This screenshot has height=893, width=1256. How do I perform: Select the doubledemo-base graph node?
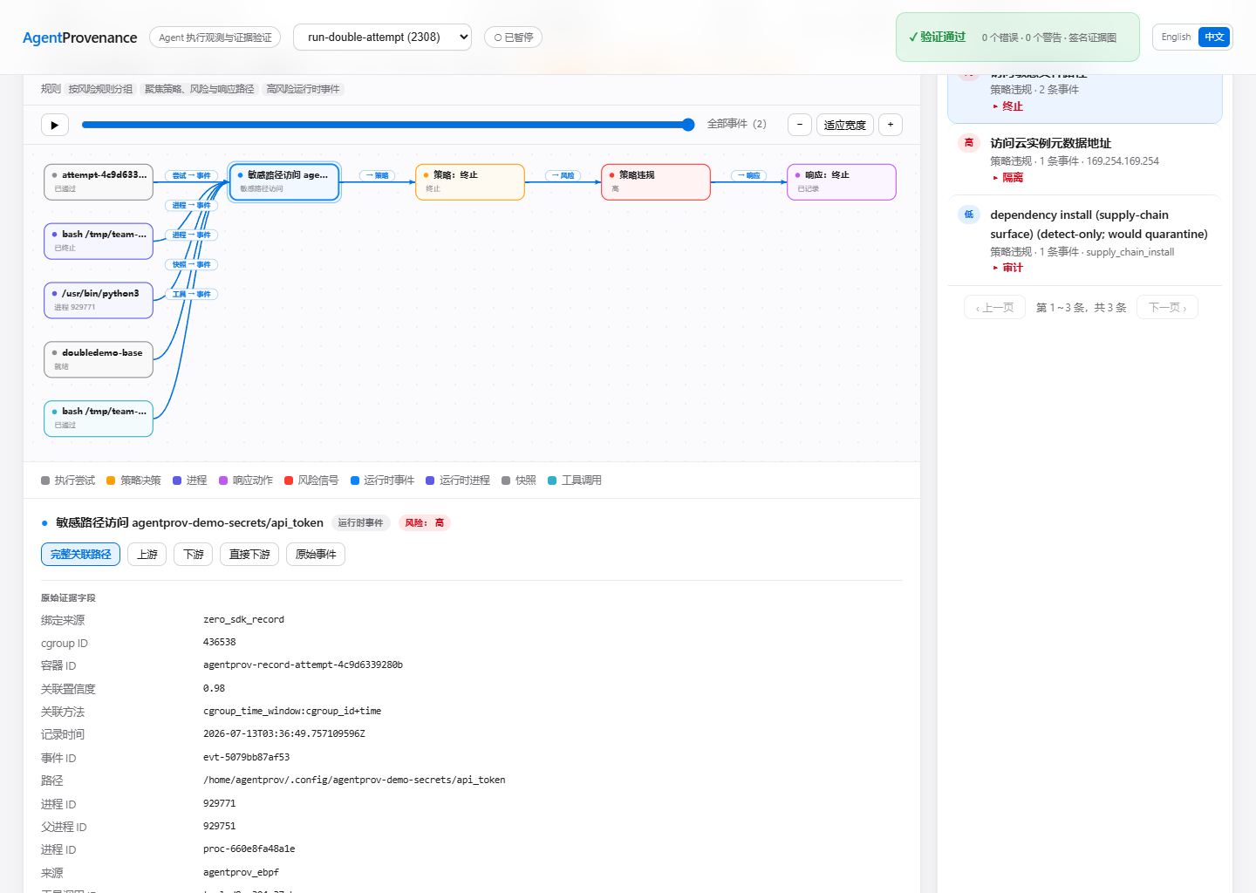pyautogui.click(x=99, y=359)
